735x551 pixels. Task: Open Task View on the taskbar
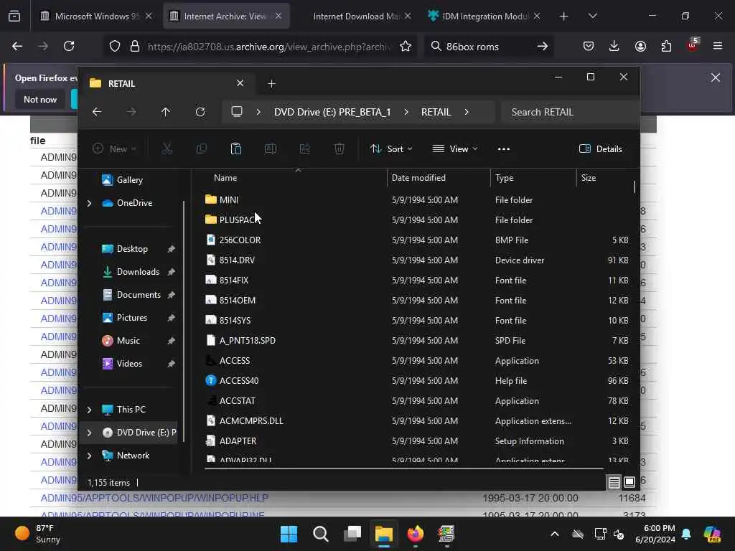352,534
